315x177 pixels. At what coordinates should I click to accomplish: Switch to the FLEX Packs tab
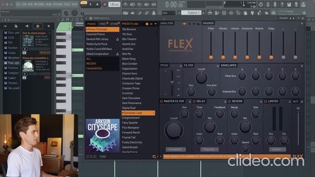point(91,24)
